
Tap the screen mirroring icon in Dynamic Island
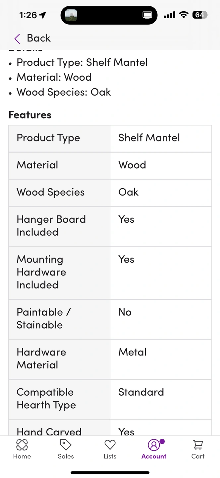pos(147,15)
